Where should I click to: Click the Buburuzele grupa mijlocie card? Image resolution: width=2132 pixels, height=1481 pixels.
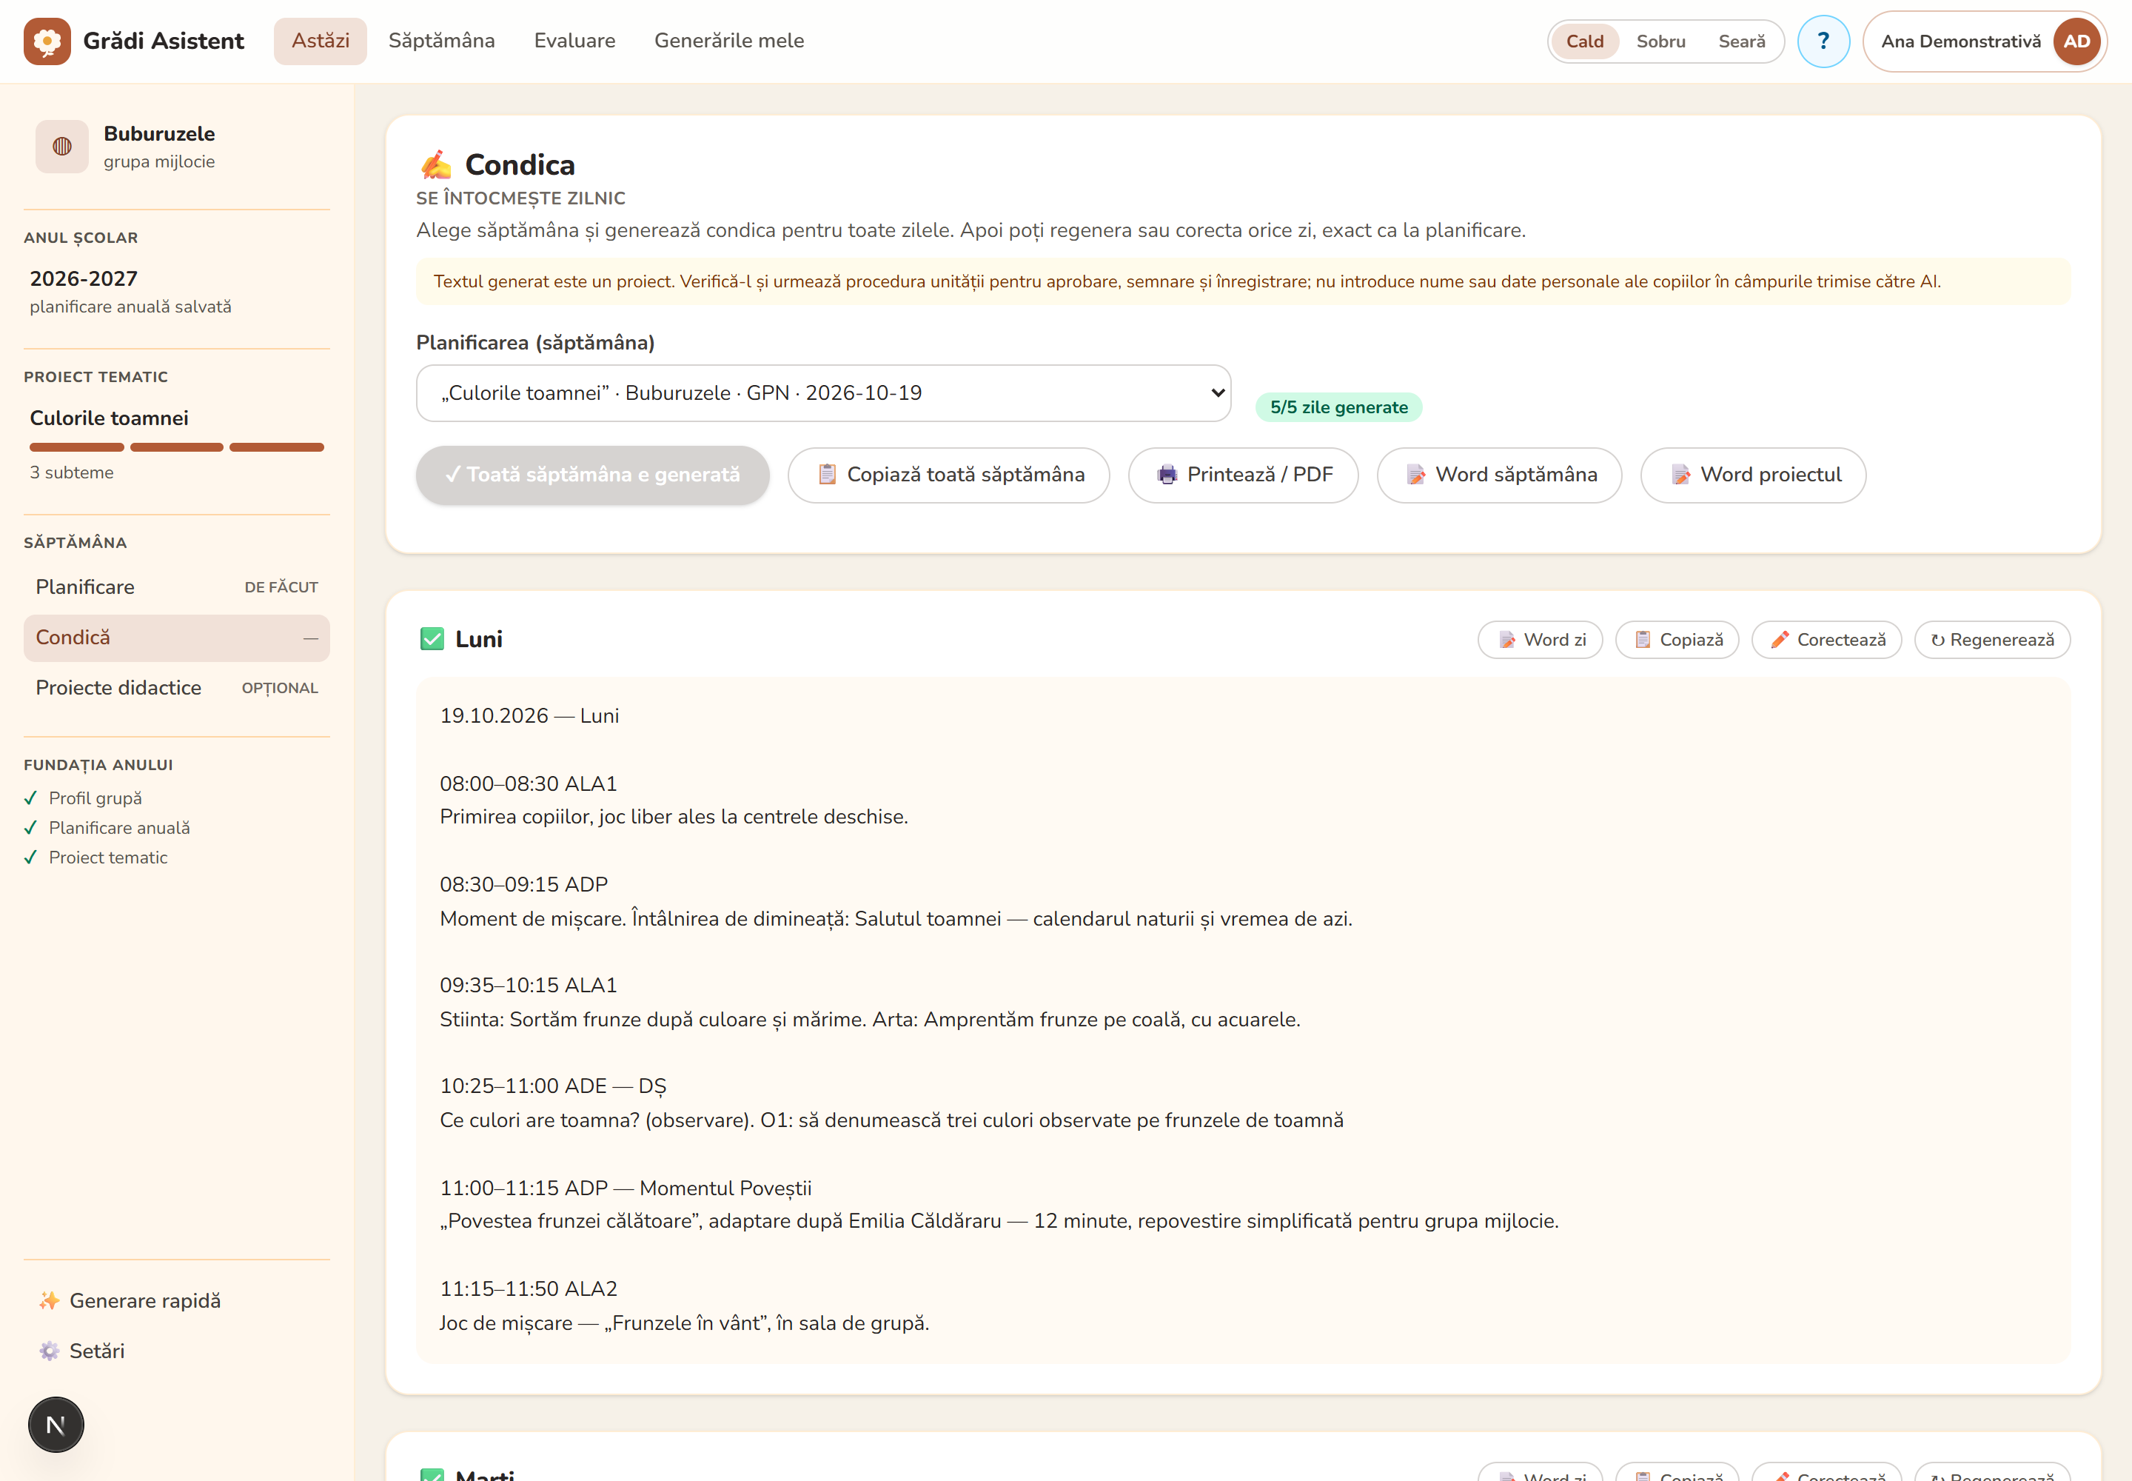pos(176,147)
